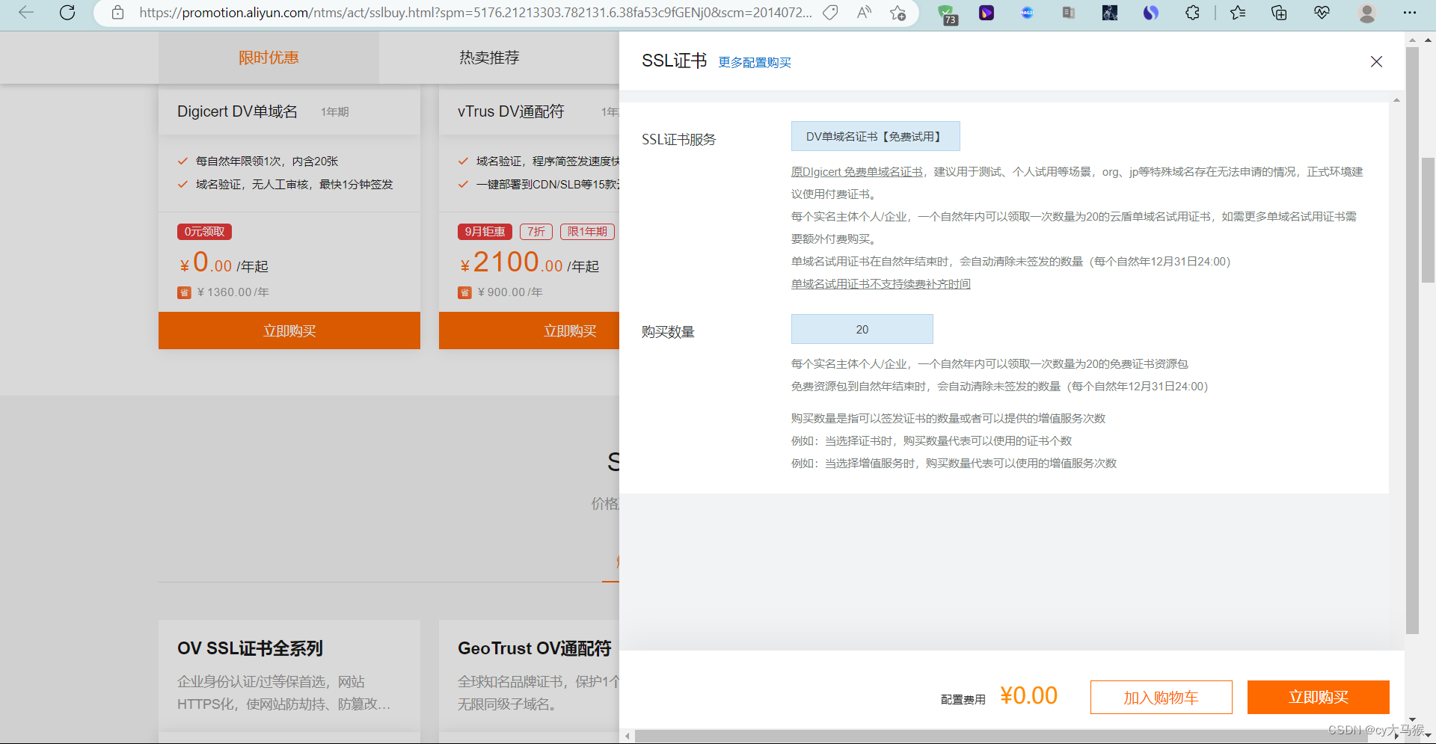The image size is (1436, 744).
Task: Open Read aloud icon in address bar
Action: point(864,13)
